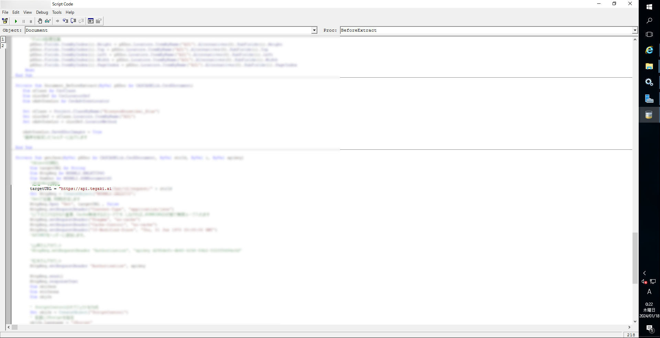Click the vertical scrollbar down arrow

click(635, 322)
